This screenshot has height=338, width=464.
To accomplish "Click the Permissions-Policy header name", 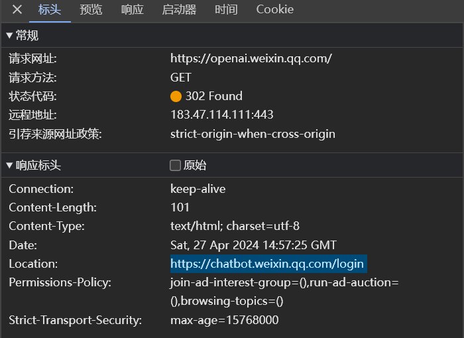I will click(60, 283).
